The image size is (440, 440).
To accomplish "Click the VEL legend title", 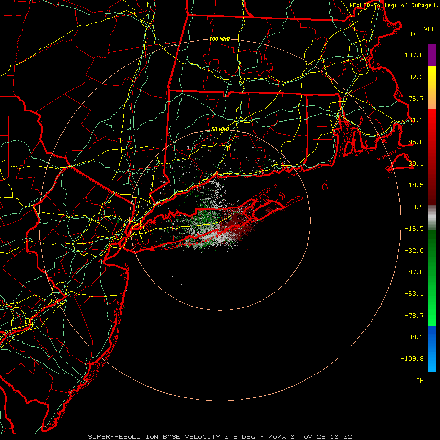I will (429, 29).
